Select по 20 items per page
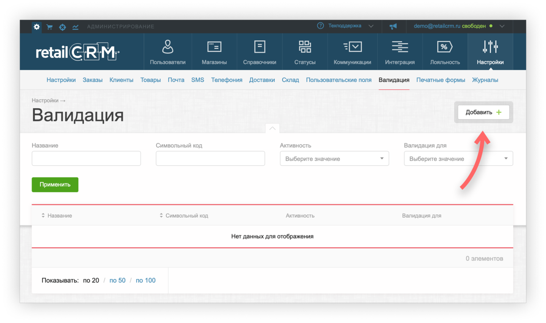 (91, 280)
